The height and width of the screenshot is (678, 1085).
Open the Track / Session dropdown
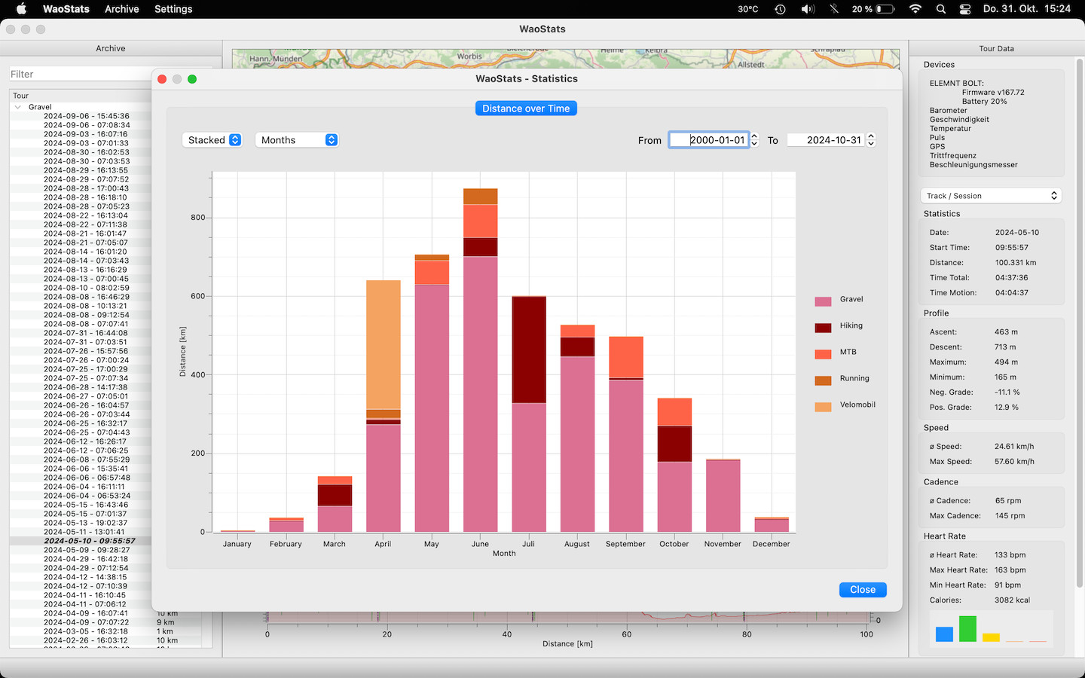coord(991,196)
